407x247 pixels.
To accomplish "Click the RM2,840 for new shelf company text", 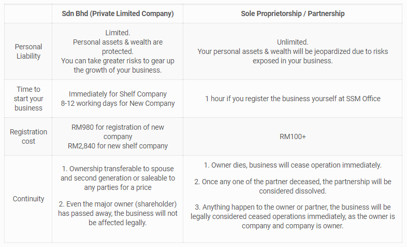I will pos(118,146).
